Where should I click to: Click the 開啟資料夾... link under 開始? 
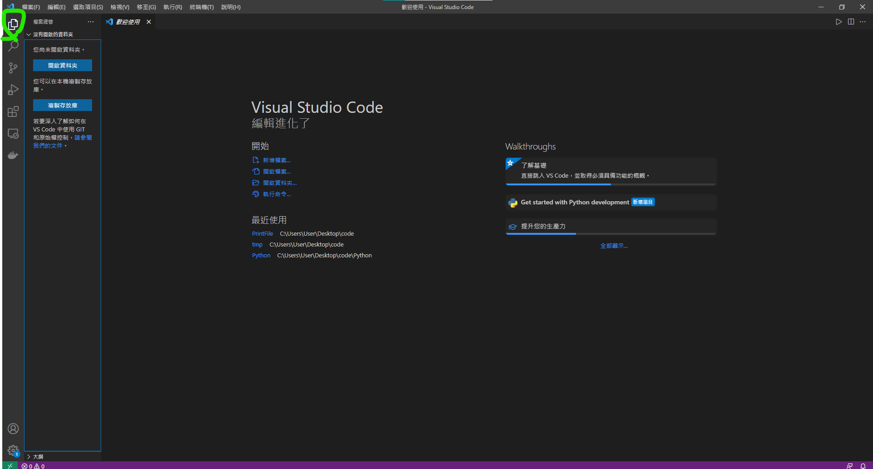280,183
